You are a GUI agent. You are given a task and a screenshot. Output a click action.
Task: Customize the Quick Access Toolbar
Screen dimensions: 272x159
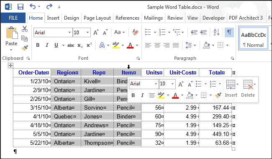tap(59, 7)
